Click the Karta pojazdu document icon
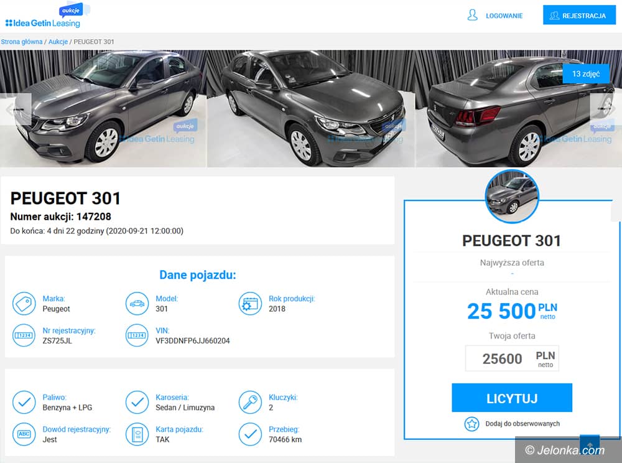 pos(137,434)
